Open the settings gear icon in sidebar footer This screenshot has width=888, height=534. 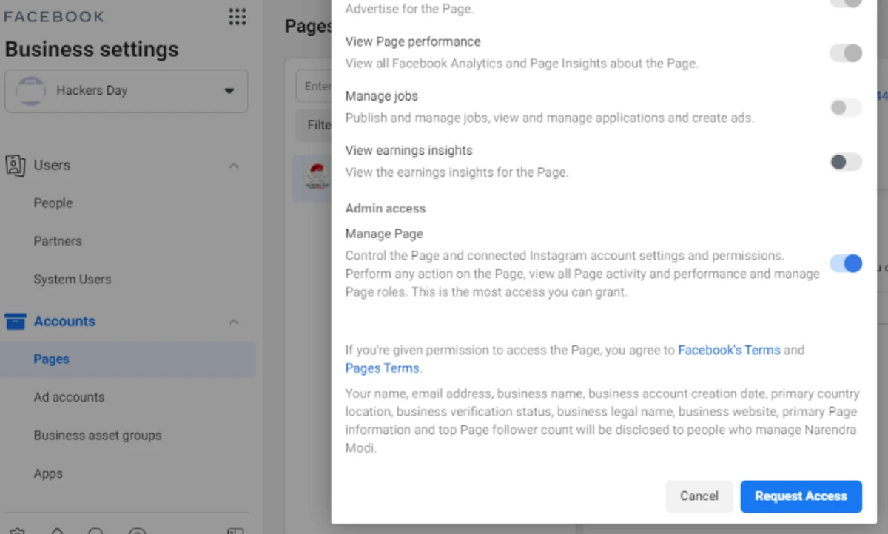[x=18, y=530]
